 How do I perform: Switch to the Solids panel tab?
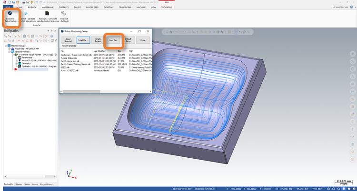tap(27, 184)
